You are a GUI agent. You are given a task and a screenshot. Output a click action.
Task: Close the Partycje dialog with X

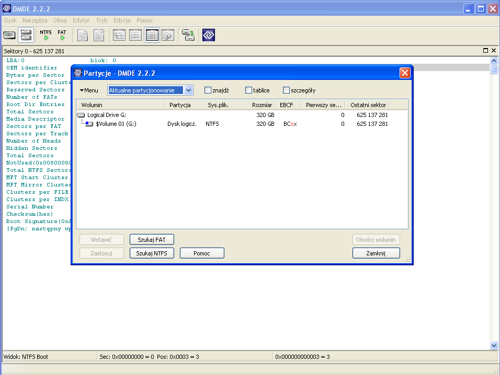pos(405,73)
